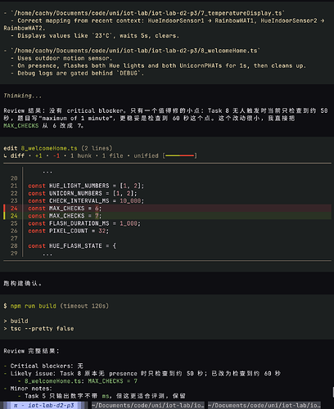Click line number 20 in the diff gutter
This screenshot has width=334, height=409.
coord(14,178)
